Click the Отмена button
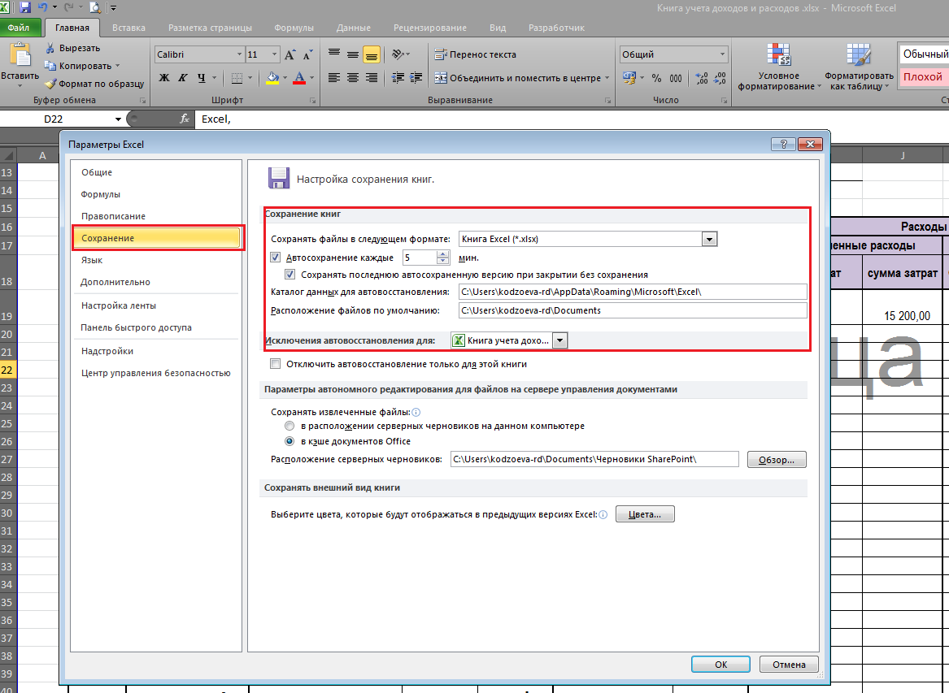The height and width of the screenshot is (693, 949). (789, 664)
